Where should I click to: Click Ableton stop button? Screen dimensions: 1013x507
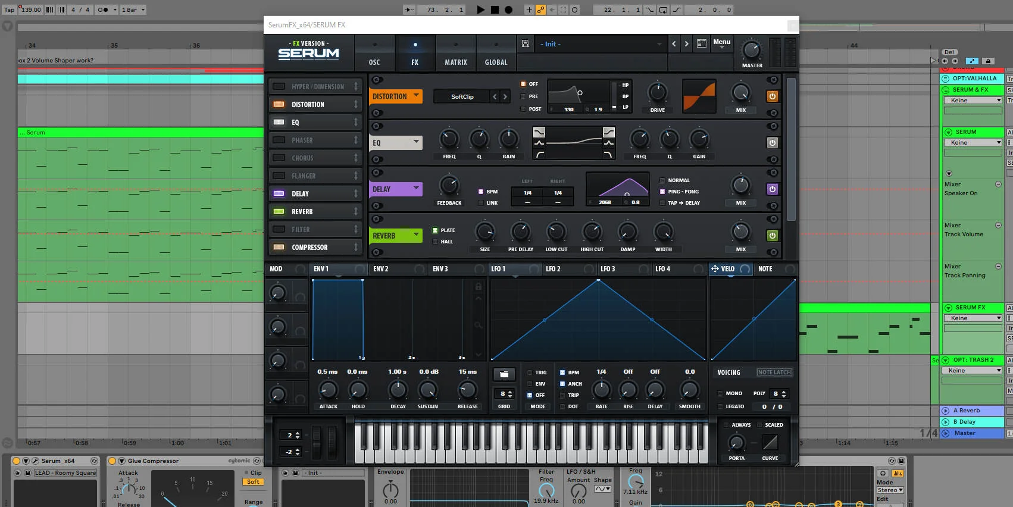(495, 10)
